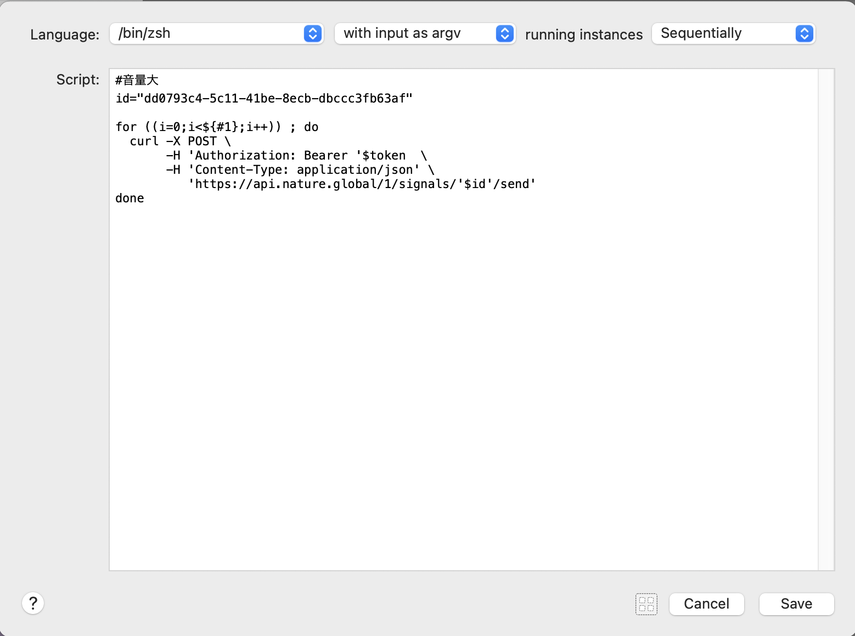The image size is (855, 636).
Task: Click the 'Script:' label
Action: click(x=78, y=79)
